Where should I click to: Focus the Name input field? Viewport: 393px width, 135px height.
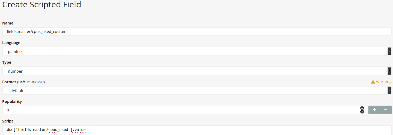pyautogui.click(x=197, y=32)
